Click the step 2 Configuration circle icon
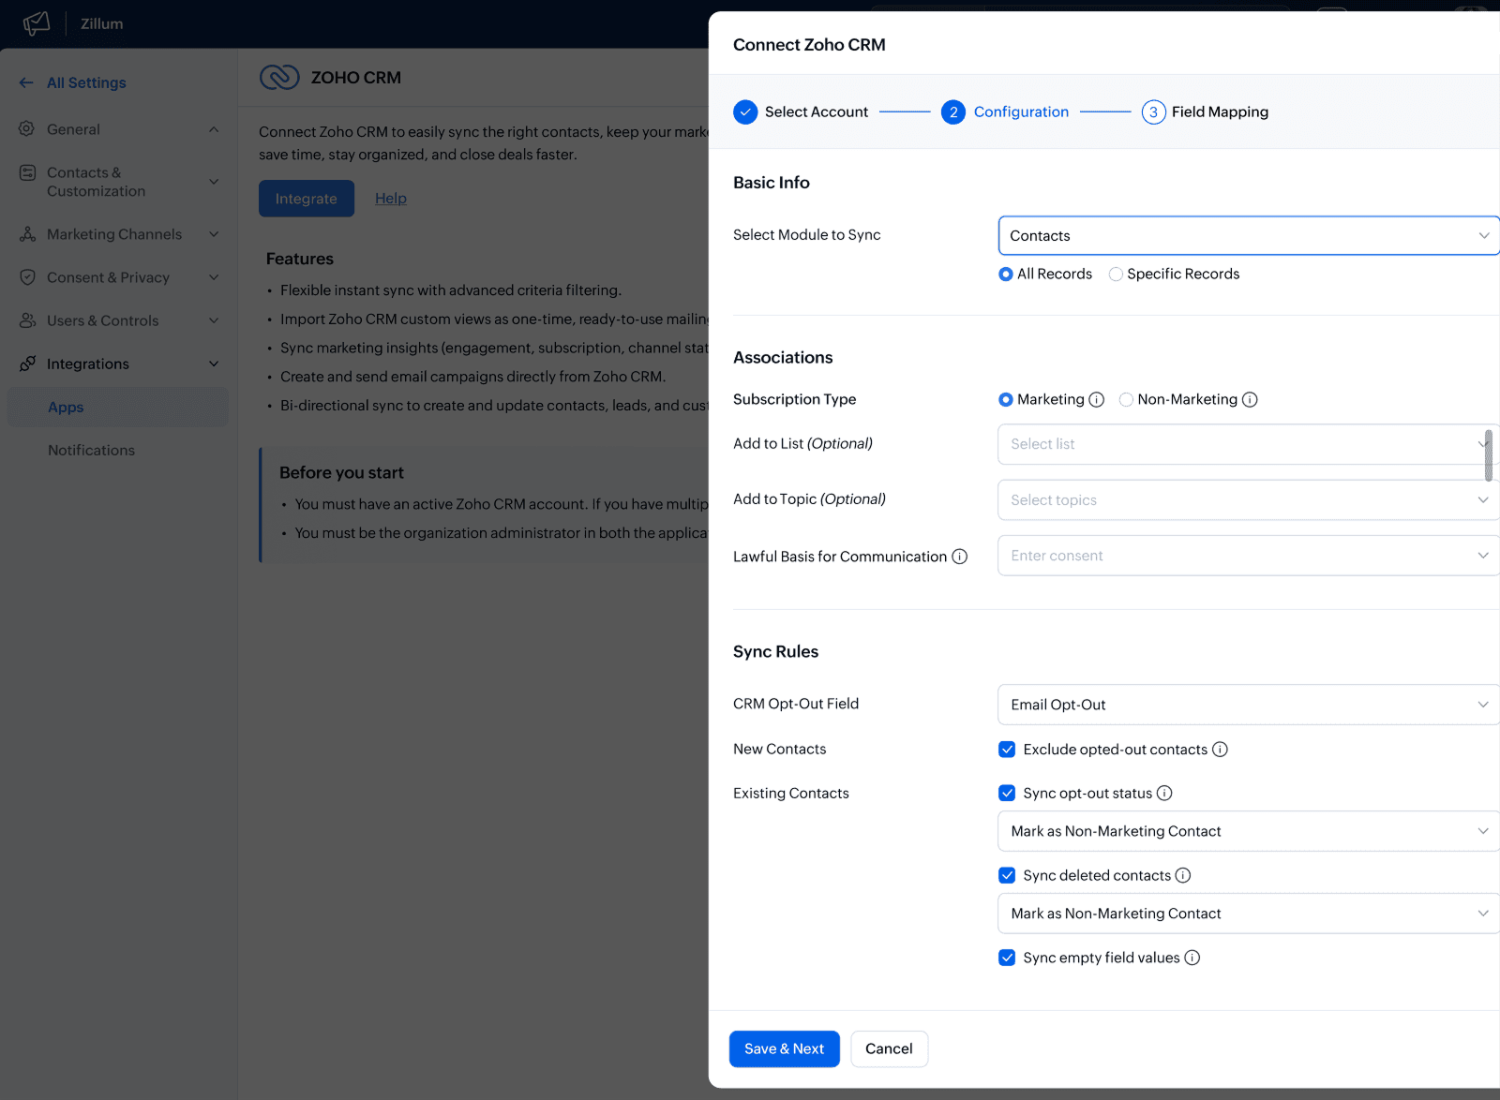The width and height of the screenshot is (1500, 1100). coord(953,112)
